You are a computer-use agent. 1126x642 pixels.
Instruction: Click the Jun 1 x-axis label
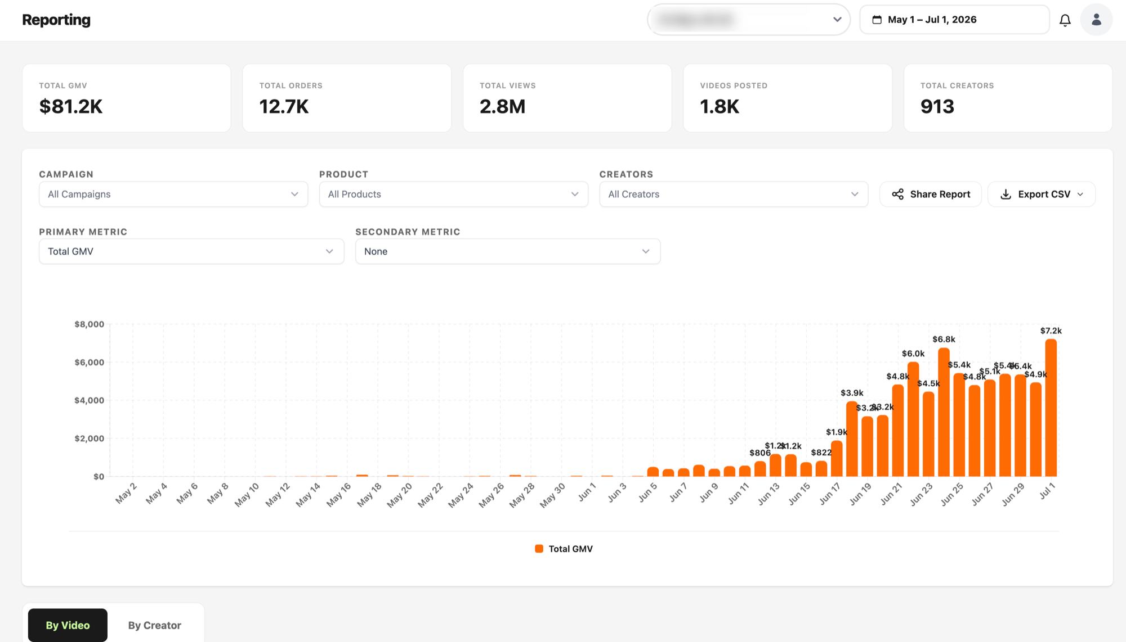[587, 492]
